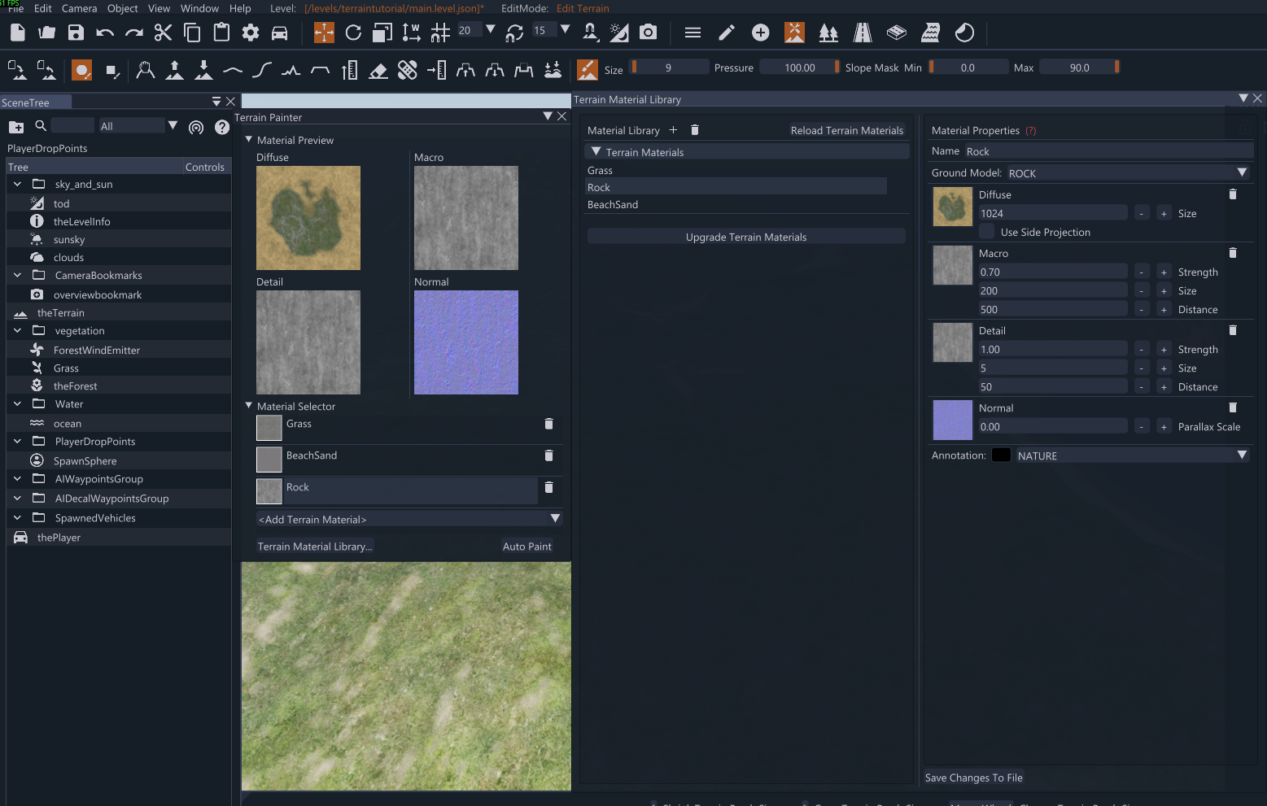Open the Edit menu
The width and height of the screenshot is (1267, 806).
tap(43, 8)
